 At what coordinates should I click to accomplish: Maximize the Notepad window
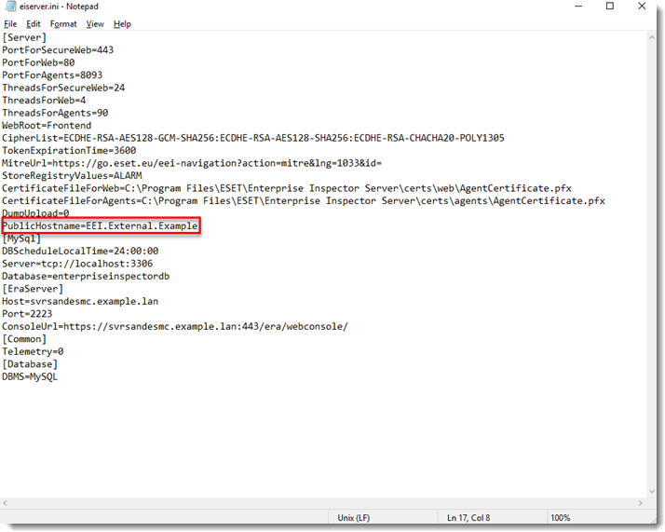[610, 7]
